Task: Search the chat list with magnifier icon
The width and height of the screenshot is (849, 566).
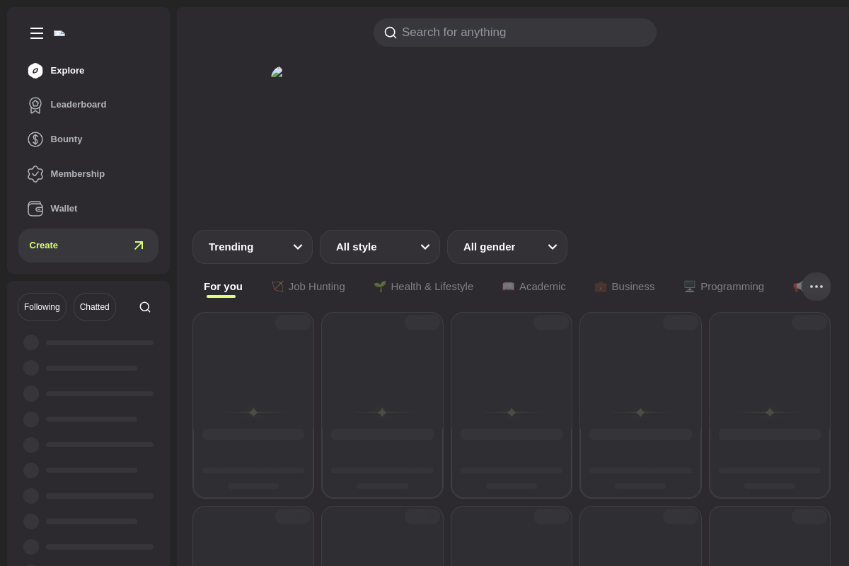Action: click(145, 307)
